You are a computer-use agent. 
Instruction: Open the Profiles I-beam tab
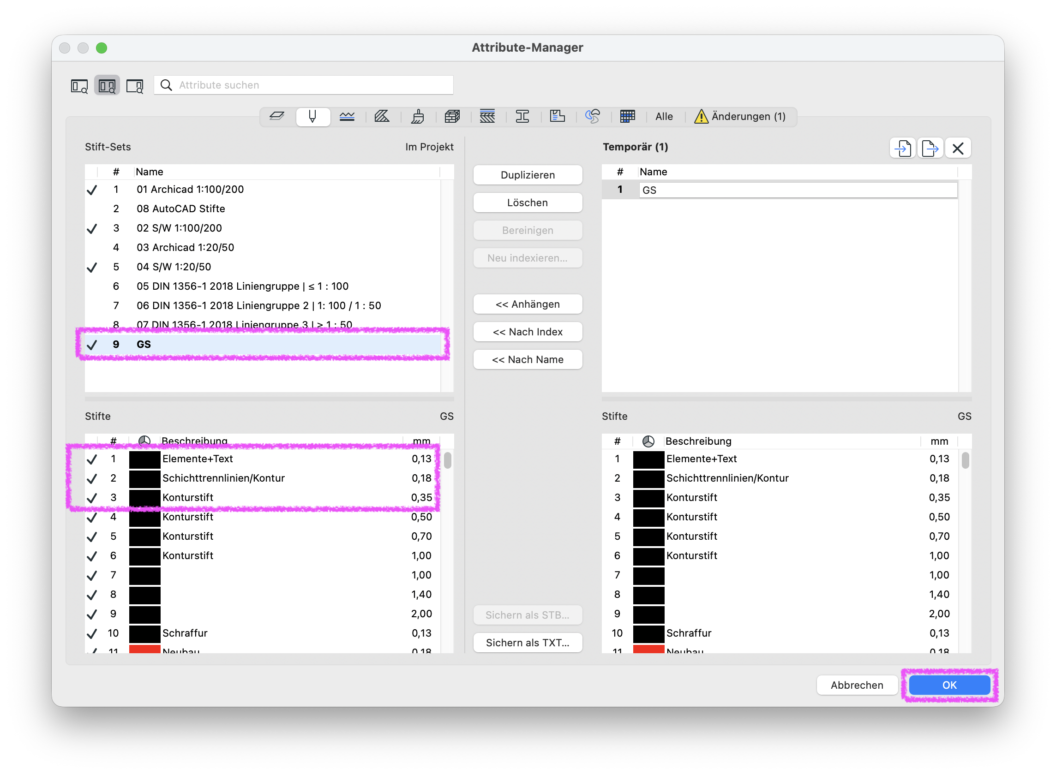pos(522,116)
